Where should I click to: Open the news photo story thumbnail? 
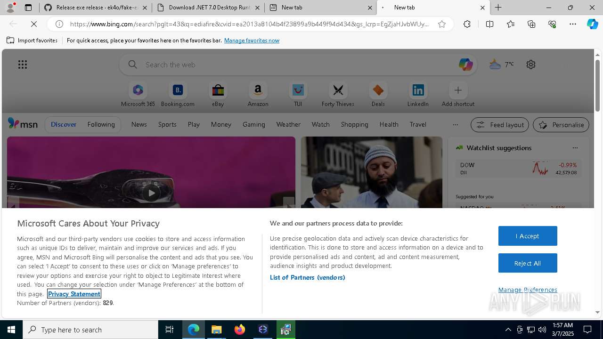(x=372, y=172)
